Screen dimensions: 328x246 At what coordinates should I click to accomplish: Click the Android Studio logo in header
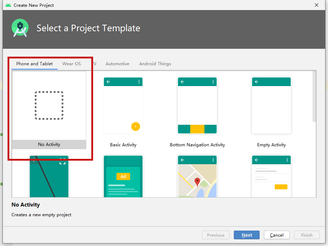pyautogui.click(x=20, y=28)
